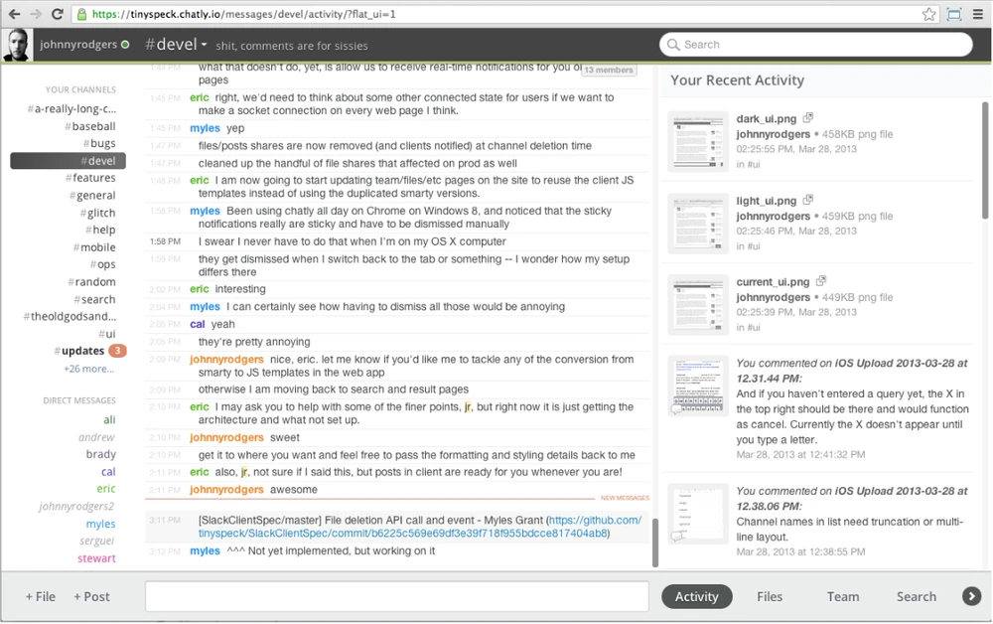This screenshot has height=624, width=993.
Task: Collapse the right panel with the arrow button
Action: tap(971, 596)
